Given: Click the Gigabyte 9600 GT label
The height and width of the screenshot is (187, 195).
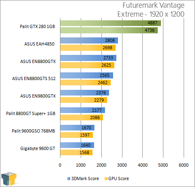Looking at the screenshot, I should [x=38, y=148].
